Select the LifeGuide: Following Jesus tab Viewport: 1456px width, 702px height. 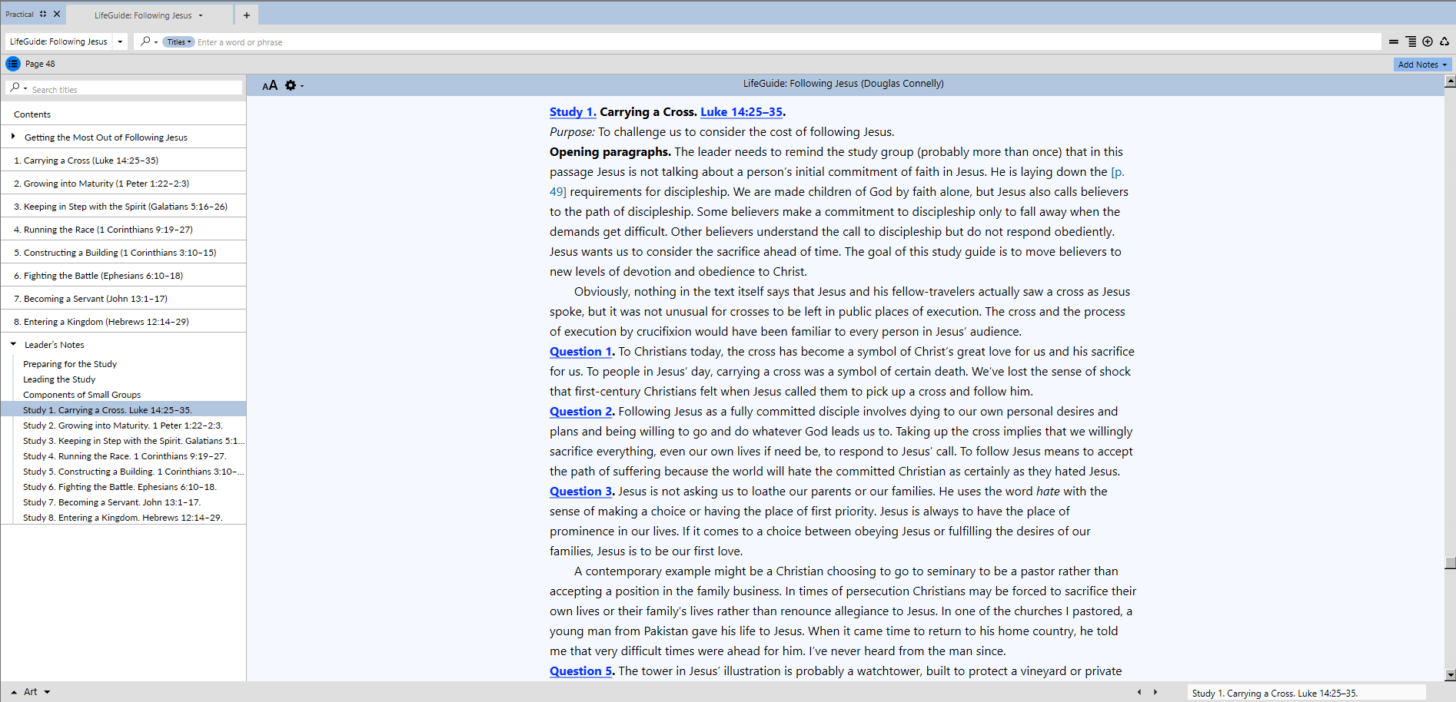point(143,15)
